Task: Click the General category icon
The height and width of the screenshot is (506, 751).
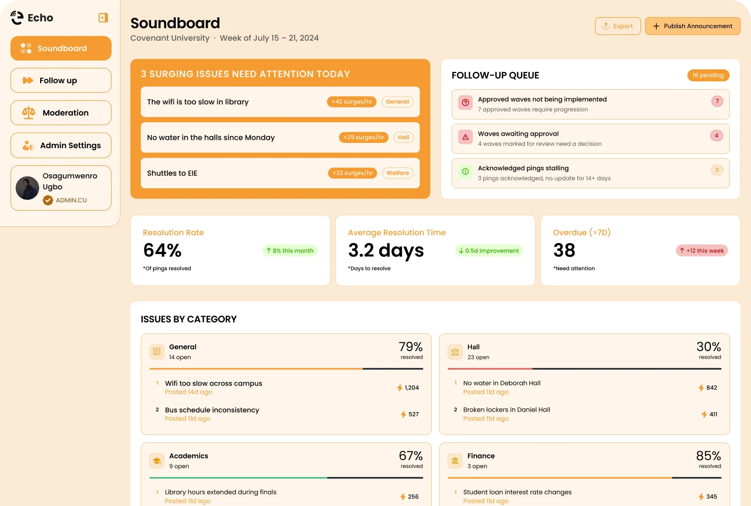Action: [x=156, y=352]
